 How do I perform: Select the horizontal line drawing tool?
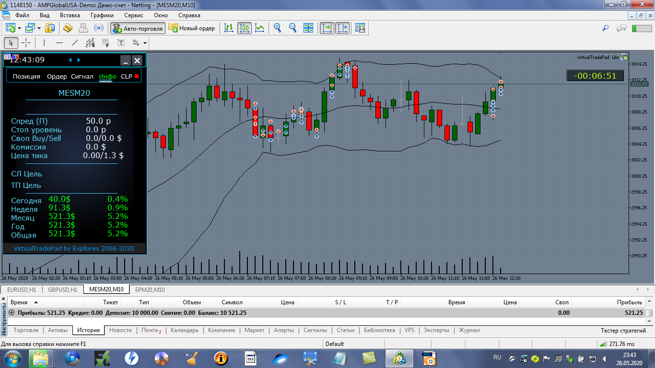coord(59,43)
